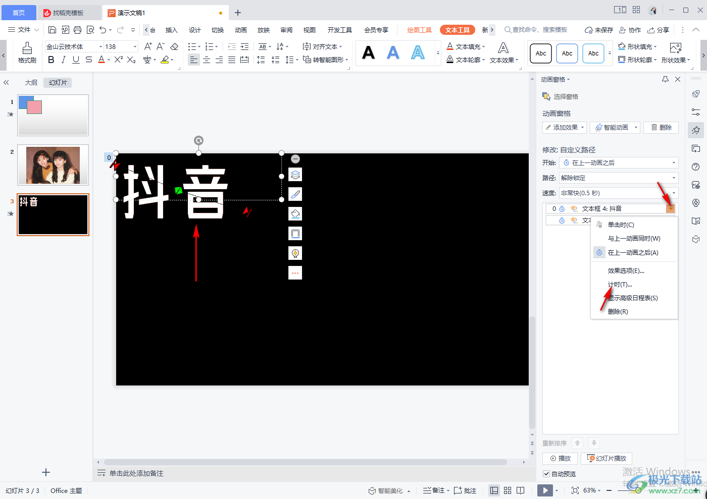Click the pin icon of the animation pane
This screenshot has height=499, width=707.
(665, 79)
